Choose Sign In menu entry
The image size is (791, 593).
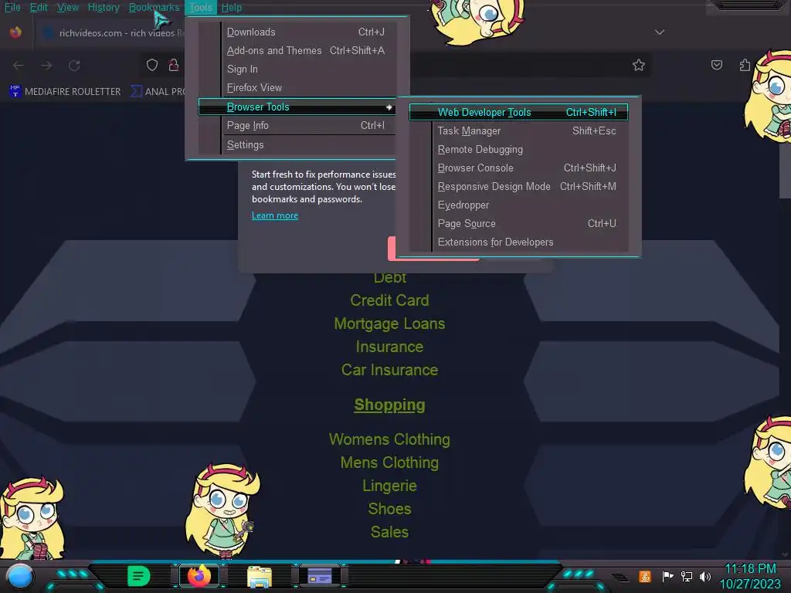(x=297, y=69)
